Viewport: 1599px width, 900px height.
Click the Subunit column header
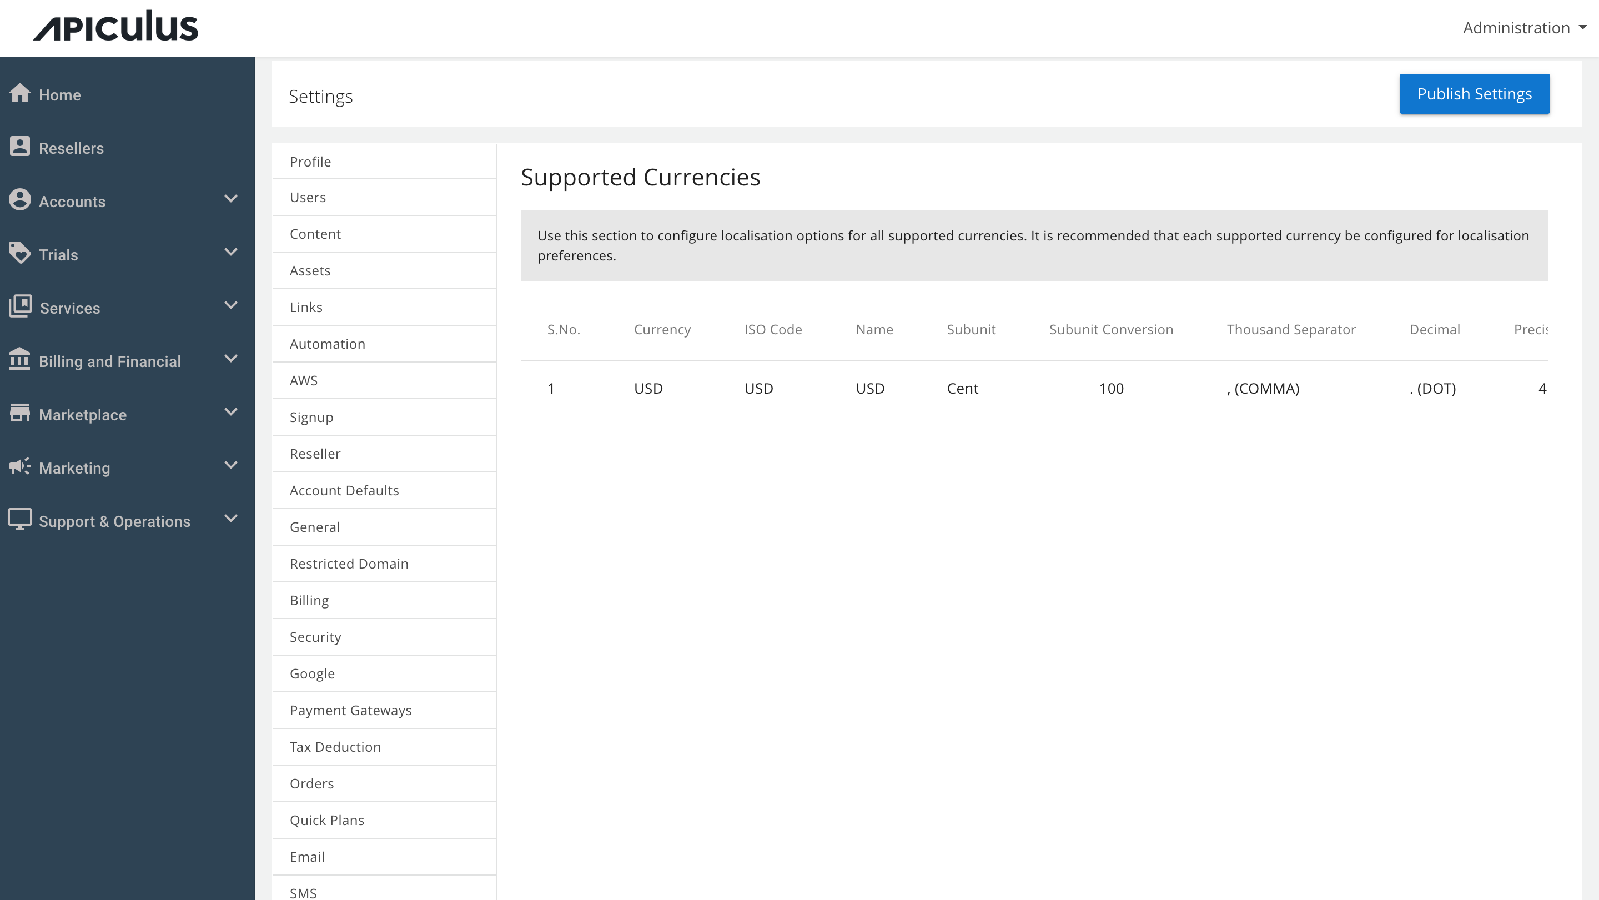tap(971, 330)
